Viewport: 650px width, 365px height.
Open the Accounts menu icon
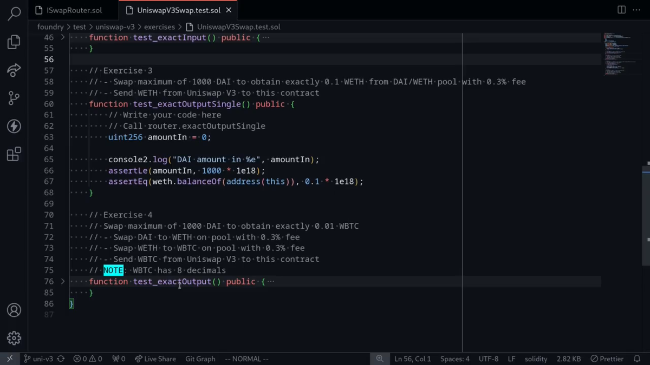pyautogui.click(x=14, y=310)
